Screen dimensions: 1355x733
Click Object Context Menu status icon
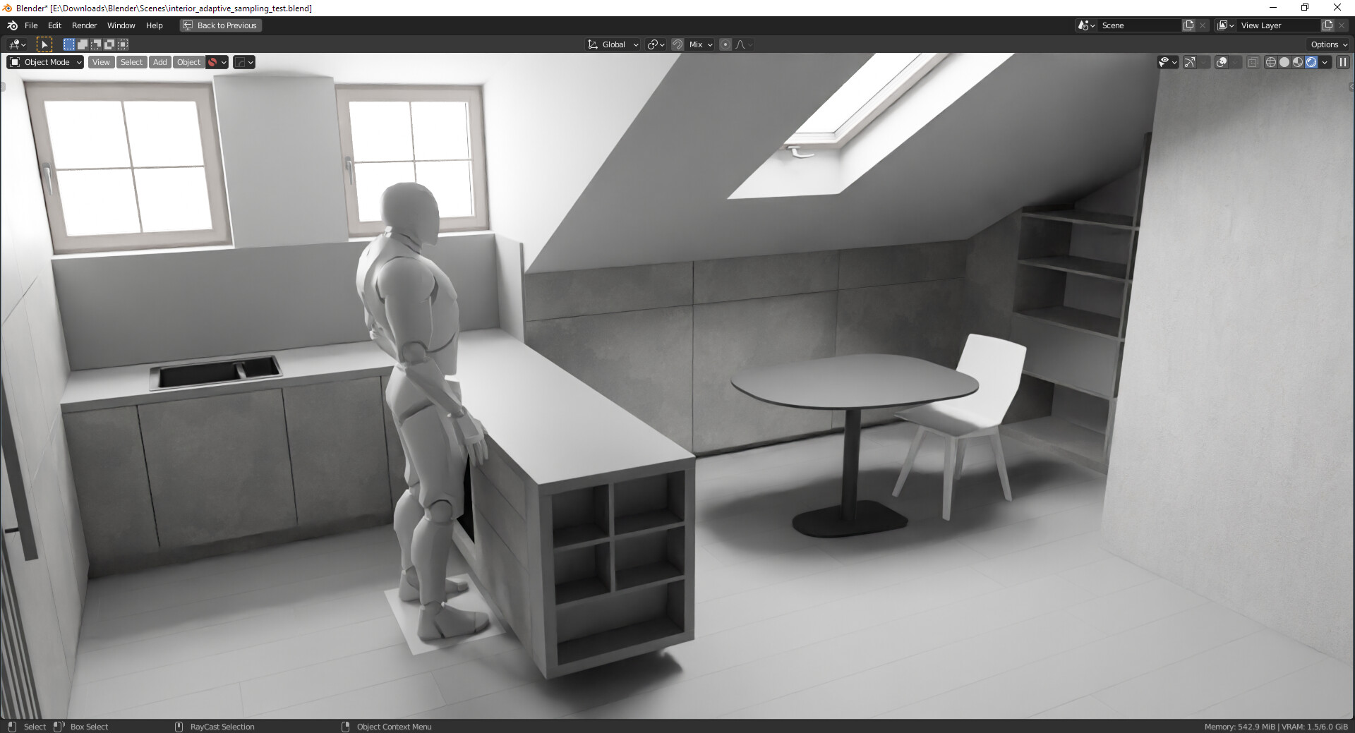coord(345,727)
